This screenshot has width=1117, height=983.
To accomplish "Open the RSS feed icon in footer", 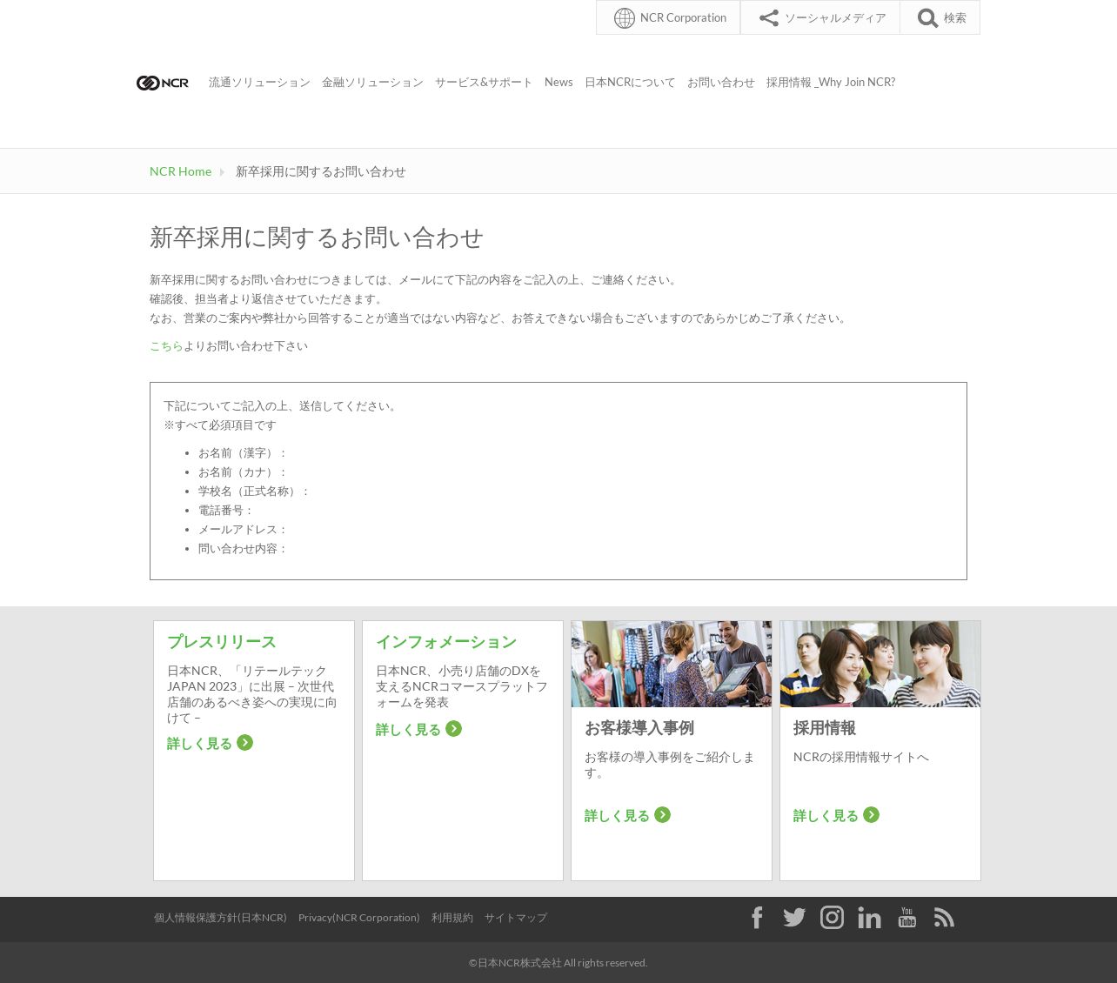I will [944, 918].
